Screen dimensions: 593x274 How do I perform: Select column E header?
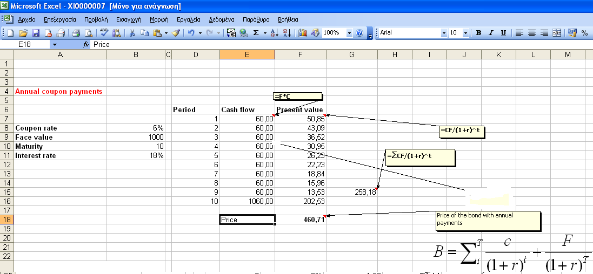coord(247,54)
